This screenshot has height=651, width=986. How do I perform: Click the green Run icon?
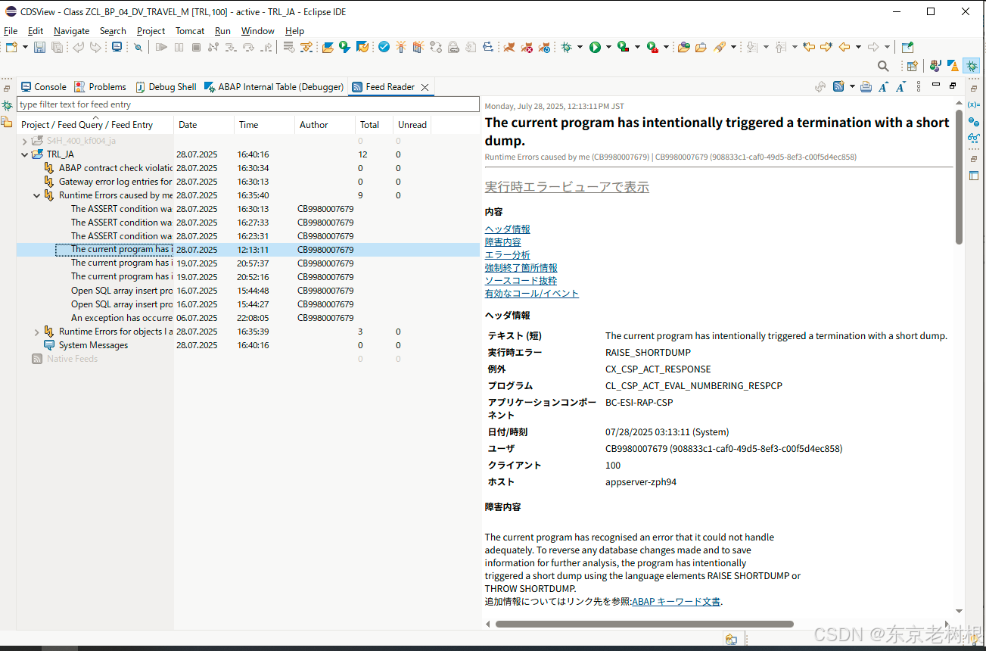[x=595, y=47]
